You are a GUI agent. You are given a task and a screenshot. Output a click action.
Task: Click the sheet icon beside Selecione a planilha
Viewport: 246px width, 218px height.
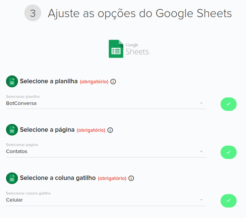coord(12,81)
